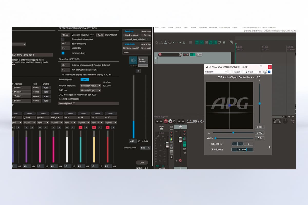This screenshot has height=205, width=308.
Task: Click the IP Address field in NESS_OSC
Action: 242,150
